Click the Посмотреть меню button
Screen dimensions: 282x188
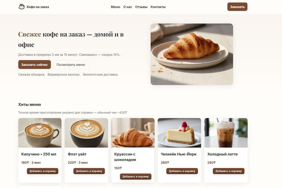[71, 65]
